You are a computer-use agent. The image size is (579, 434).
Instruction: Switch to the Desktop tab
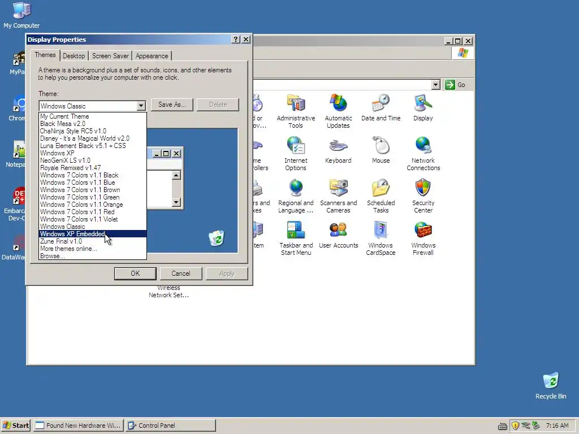pyautogui.click(x=74, y=56)
